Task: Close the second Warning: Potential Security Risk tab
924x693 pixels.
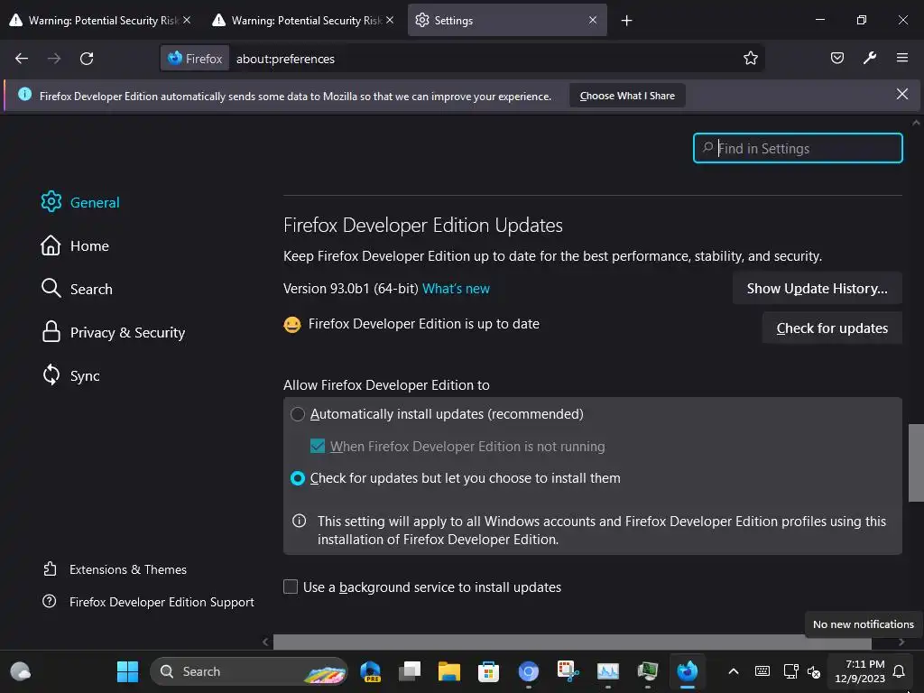Action: coord(390,20)
